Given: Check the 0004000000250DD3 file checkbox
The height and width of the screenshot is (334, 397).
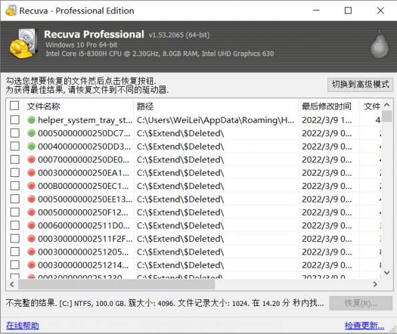Looking at the screenshot, I should coord(15,146).
